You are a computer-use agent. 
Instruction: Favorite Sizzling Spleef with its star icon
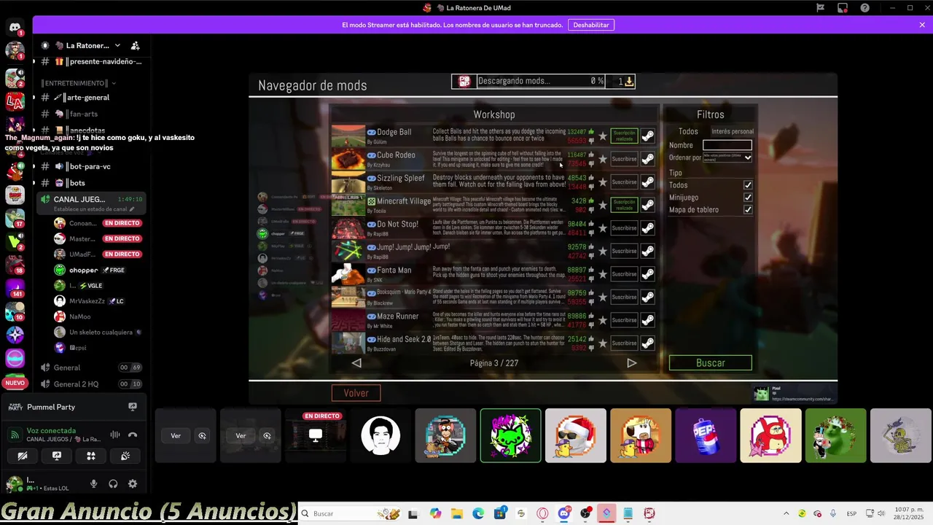(x=603, y=182)
